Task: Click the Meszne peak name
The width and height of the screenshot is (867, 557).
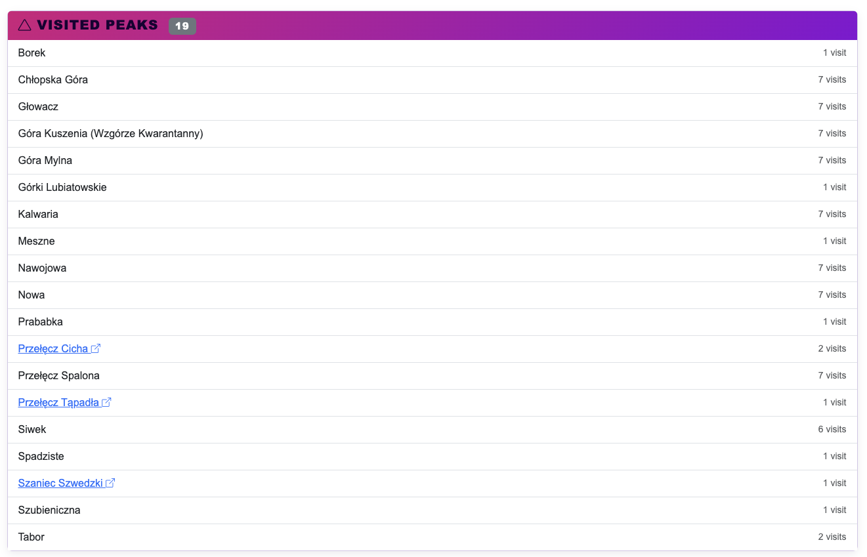Action: pos(37,241)
